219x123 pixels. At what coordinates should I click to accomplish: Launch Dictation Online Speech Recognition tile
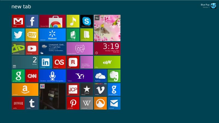52,76
